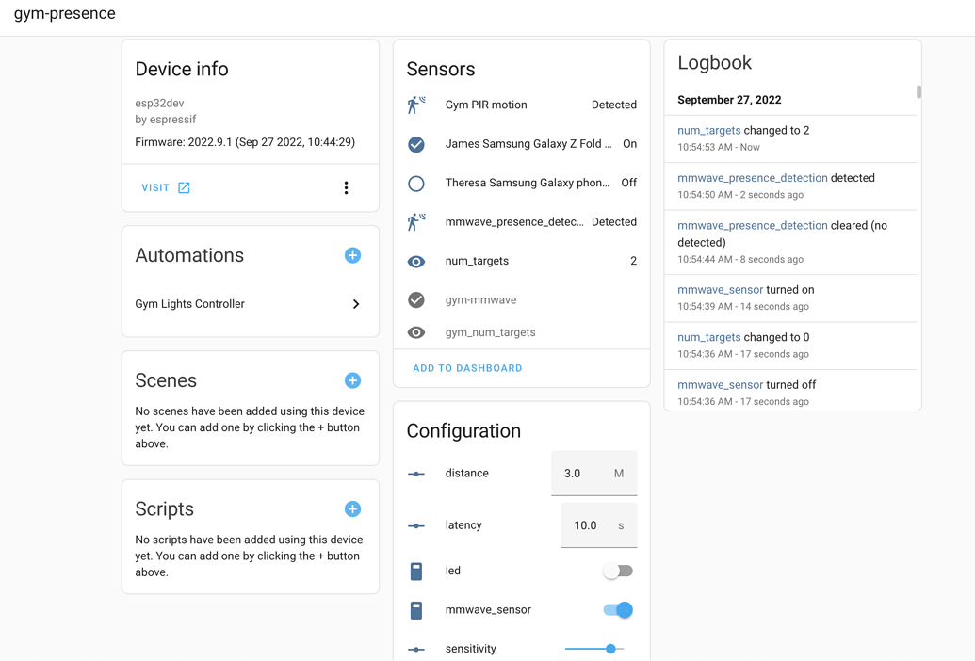Click the led chip icon
The height and width of the screenshot is (661, 975).
click(x=415, y=570)
